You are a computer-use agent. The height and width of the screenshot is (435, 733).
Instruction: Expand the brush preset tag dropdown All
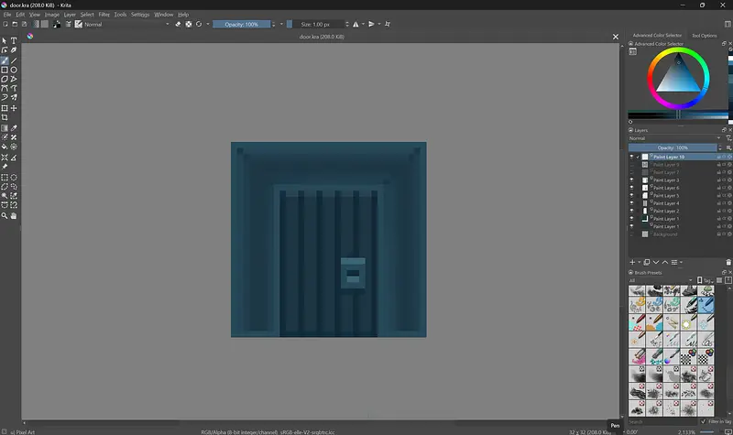(x=660, y=280)
